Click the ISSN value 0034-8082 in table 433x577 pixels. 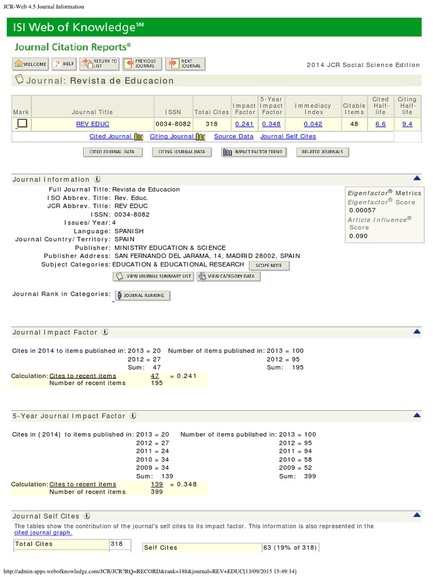point(173,125)
